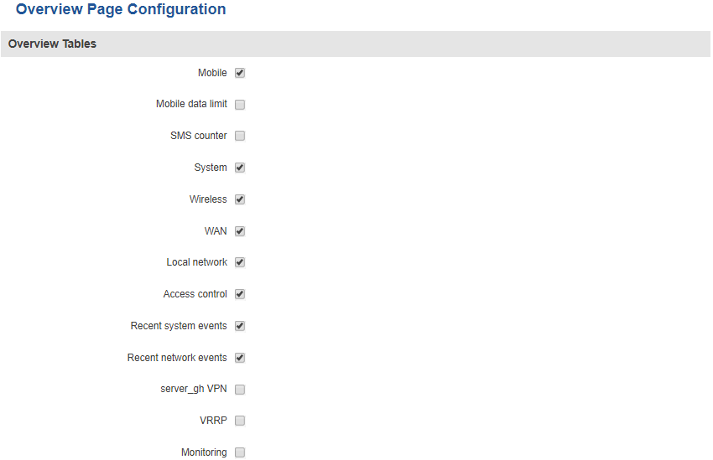Tick the Monitoring checkbox
713x460 pixels.
[240, 452]
